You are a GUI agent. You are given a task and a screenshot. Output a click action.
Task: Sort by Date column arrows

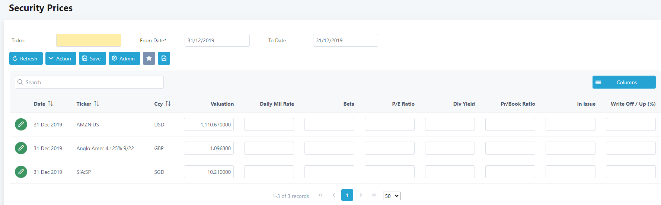pos(51,104)
